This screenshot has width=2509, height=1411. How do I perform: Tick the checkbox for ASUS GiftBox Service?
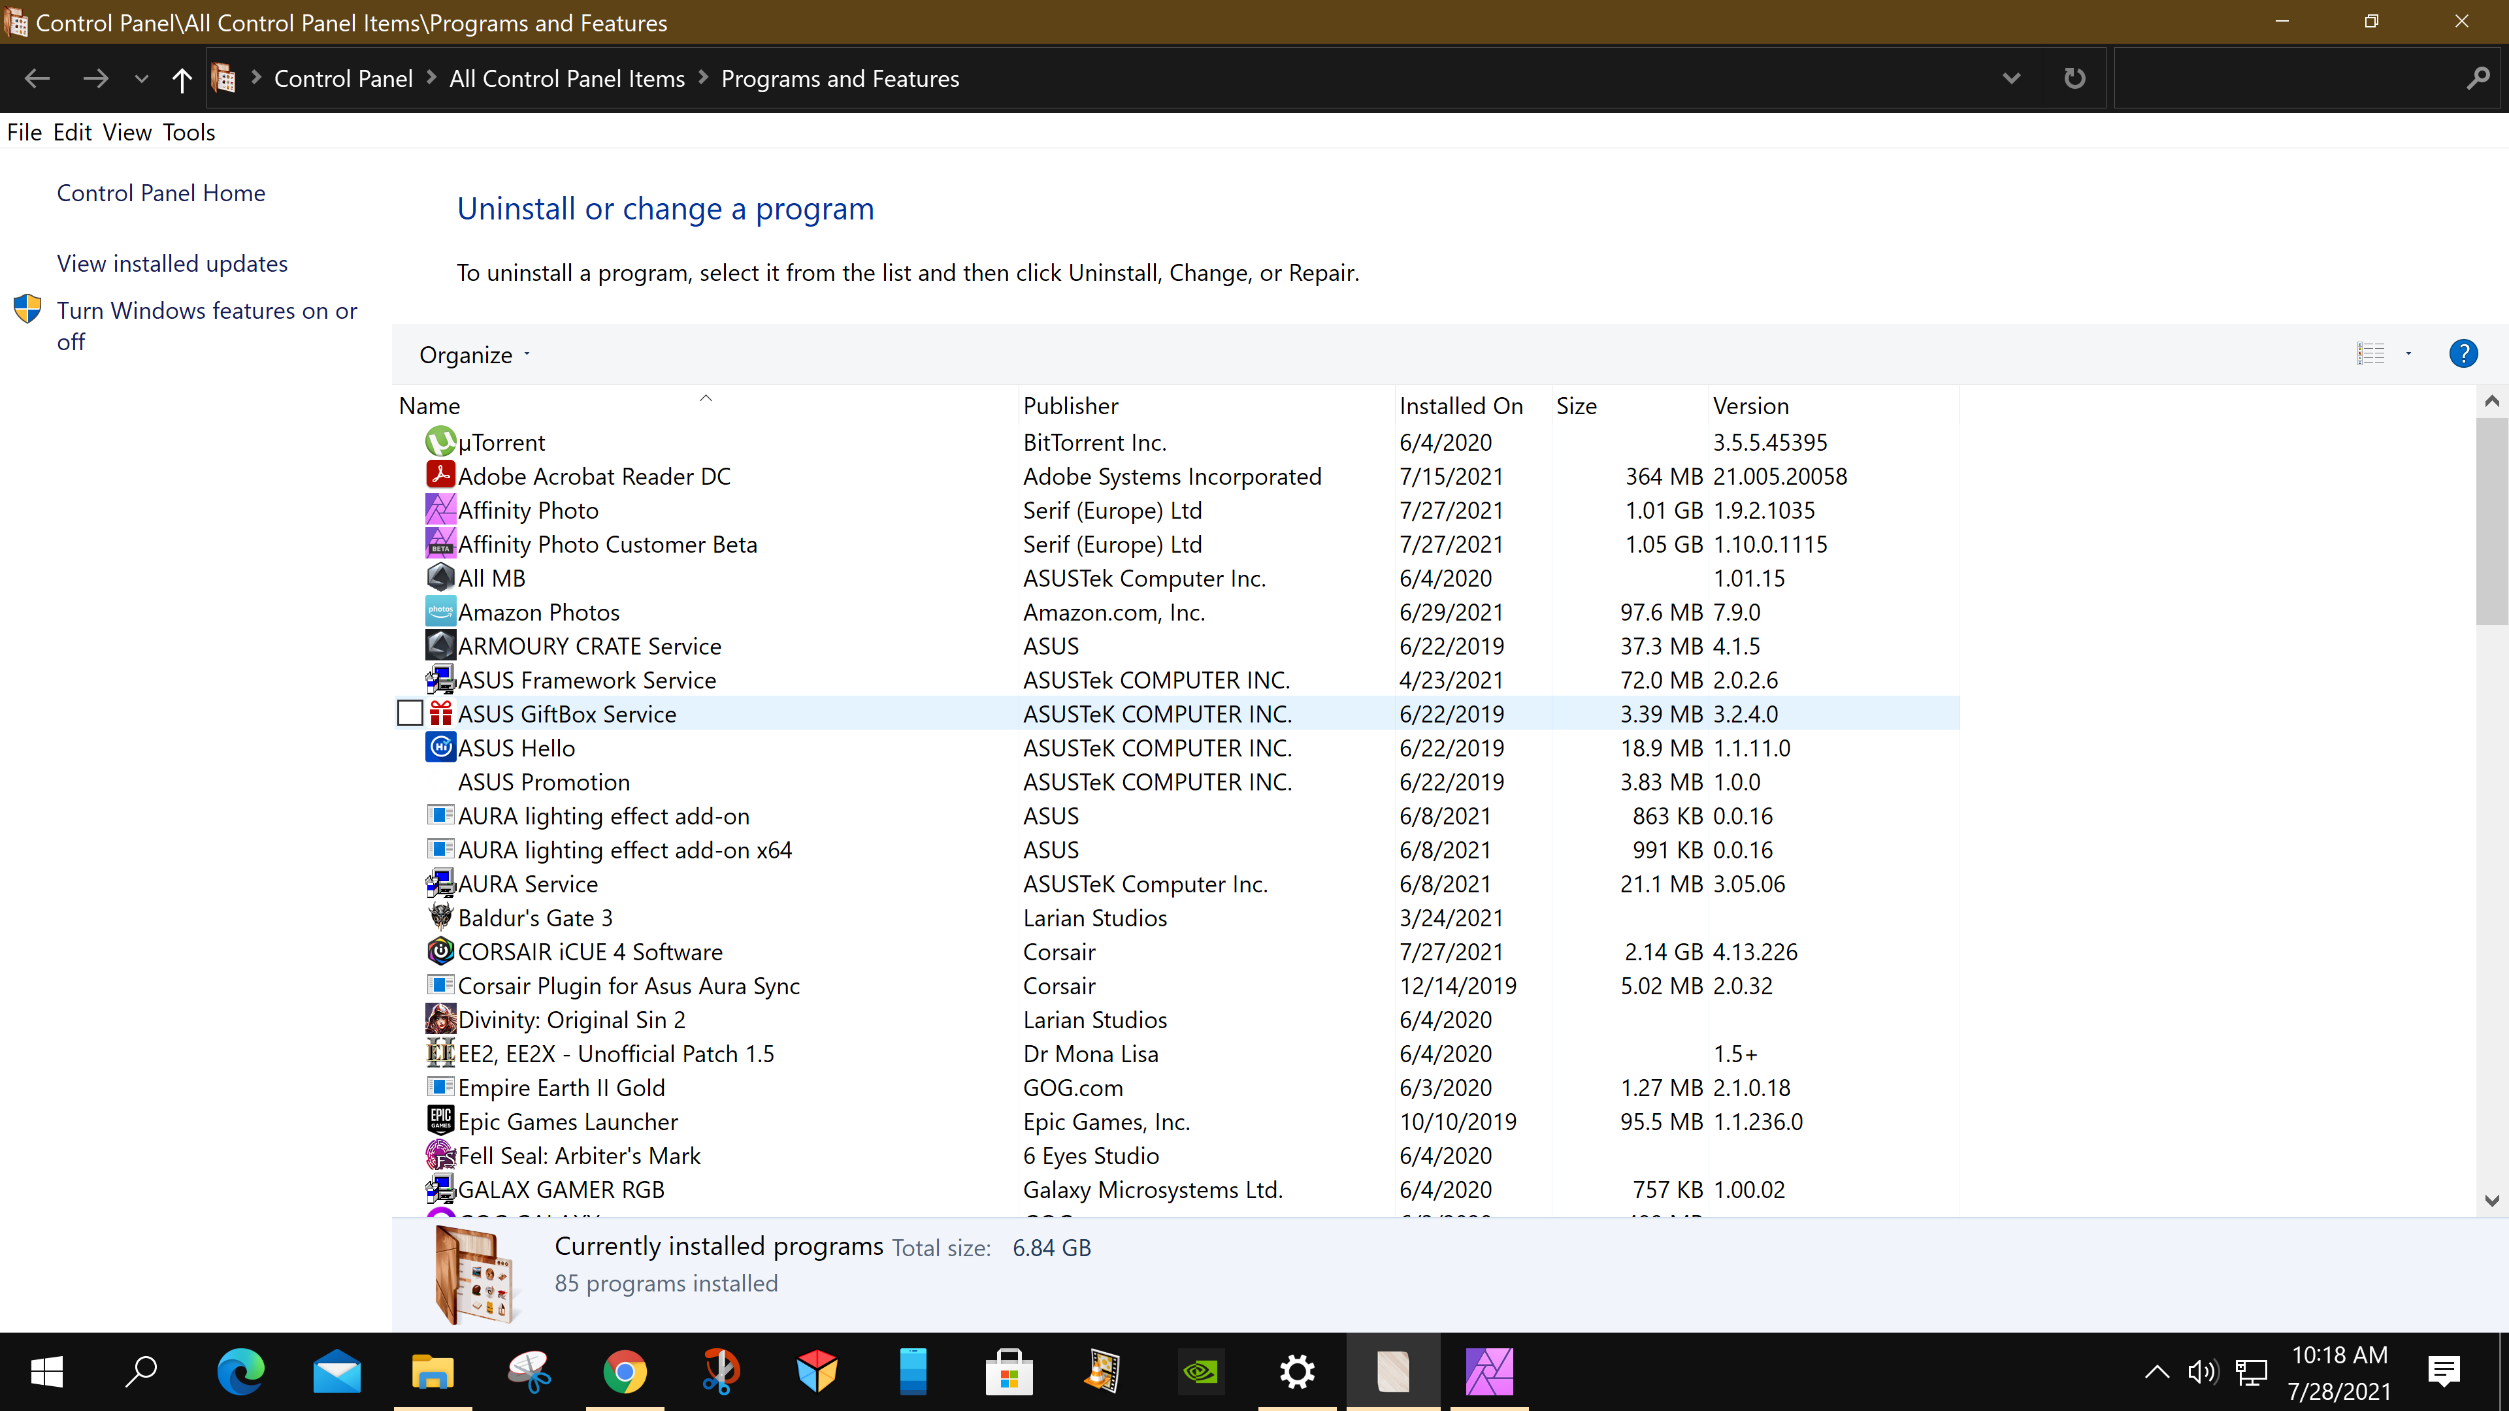click(410, 713)
